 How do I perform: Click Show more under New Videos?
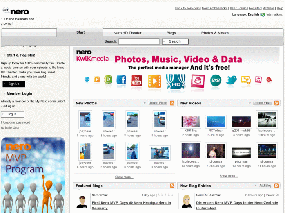(x=229, y=176)
